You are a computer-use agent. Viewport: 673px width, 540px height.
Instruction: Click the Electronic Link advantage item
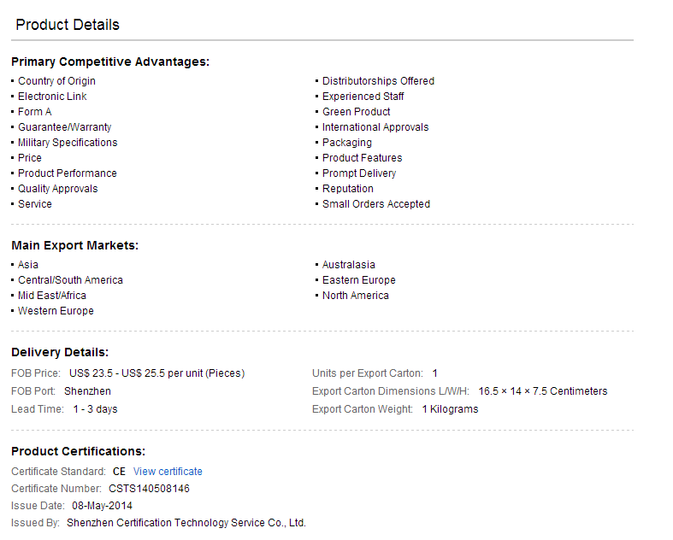coord(52,97)
